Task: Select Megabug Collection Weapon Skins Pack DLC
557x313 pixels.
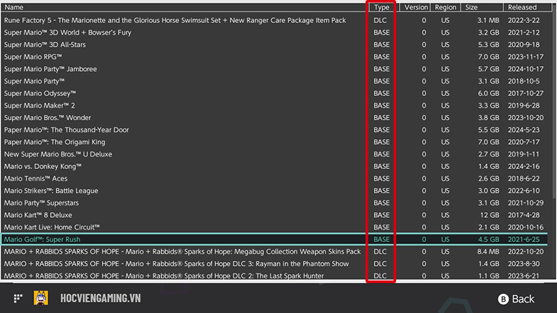Action: (x=274, y=252)
